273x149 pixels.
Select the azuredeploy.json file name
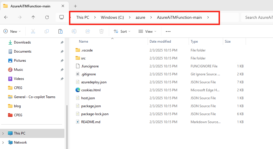tap(94, 82)
